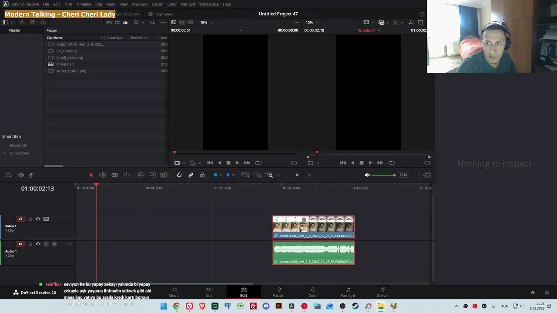This screenshot has width=557, height=313.
Task: Toggle linked selection chain icon
Action: (x=191, y=175)
